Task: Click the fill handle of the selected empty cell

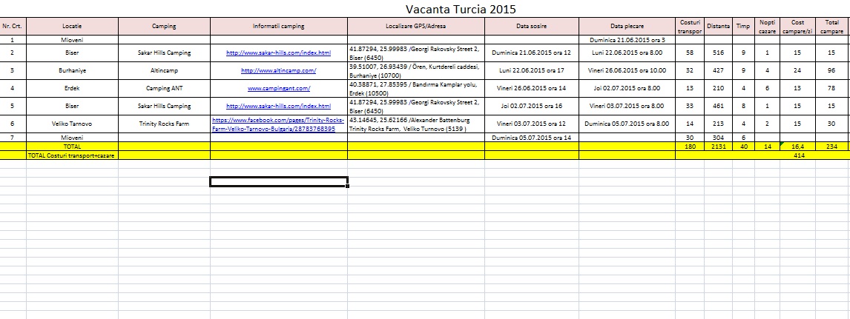Action: 349,186
